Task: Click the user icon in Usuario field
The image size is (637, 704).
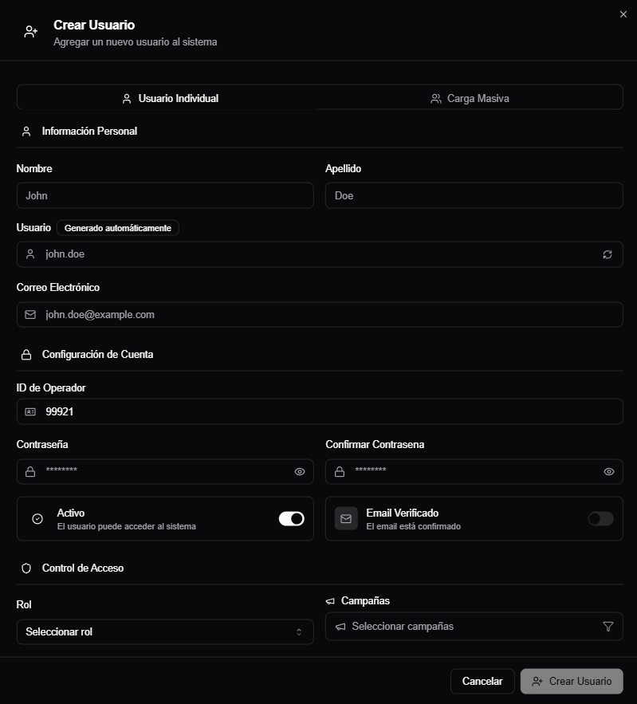Action: (x=30, y=254)
